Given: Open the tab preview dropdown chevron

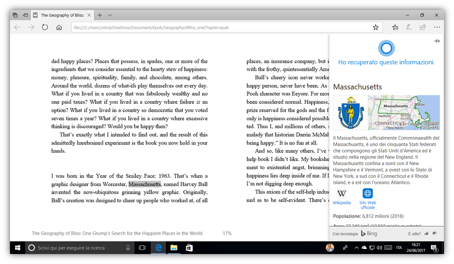Looking at the screenshot, I should tap(110, 15).
